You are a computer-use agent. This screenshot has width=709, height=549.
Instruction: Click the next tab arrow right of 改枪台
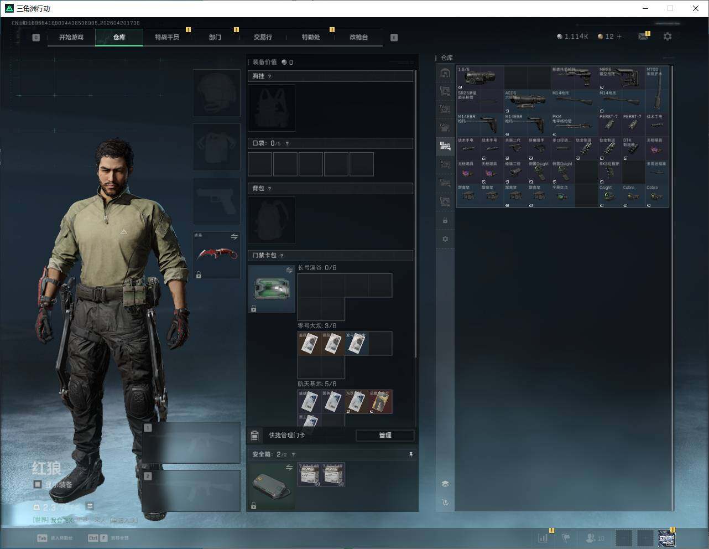click(x=394, y=38)
